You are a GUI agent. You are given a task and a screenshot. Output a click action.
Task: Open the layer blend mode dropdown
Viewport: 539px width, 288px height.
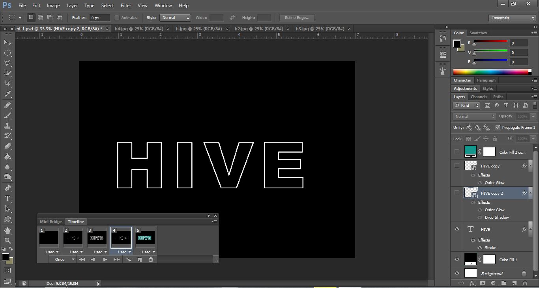[475, 117]
